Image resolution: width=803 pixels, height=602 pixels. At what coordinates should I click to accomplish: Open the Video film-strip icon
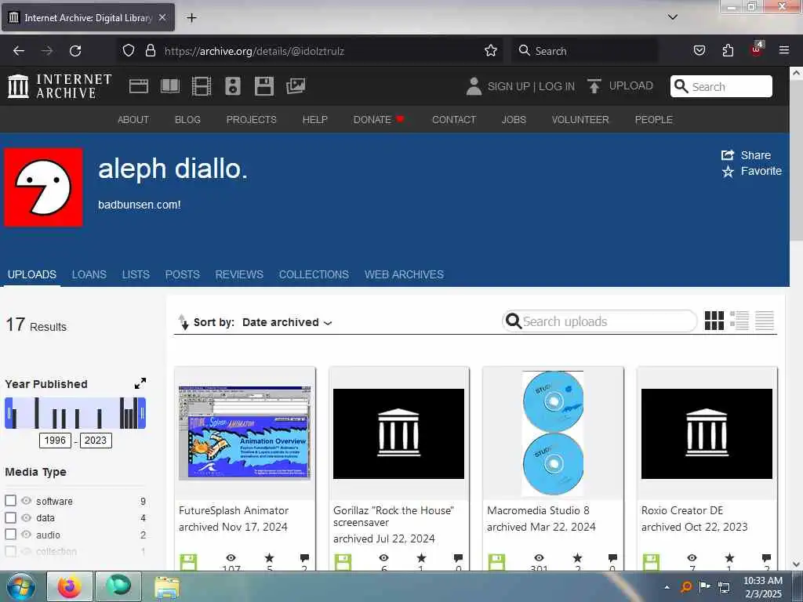pos(202,86)
